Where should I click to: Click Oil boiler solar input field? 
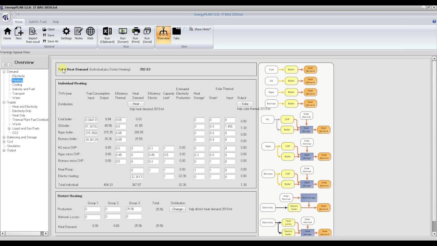pyautogui.click(x=230, y=126)
